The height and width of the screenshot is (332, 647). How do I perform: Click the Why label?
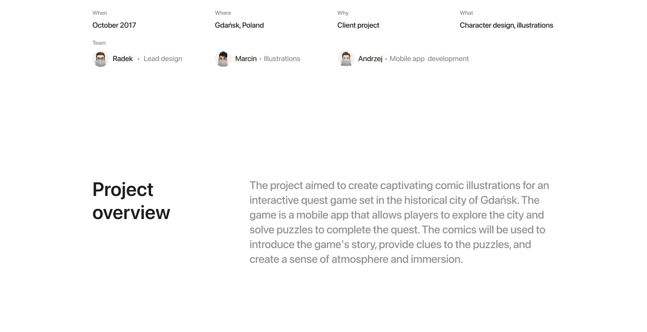(343, 13)
